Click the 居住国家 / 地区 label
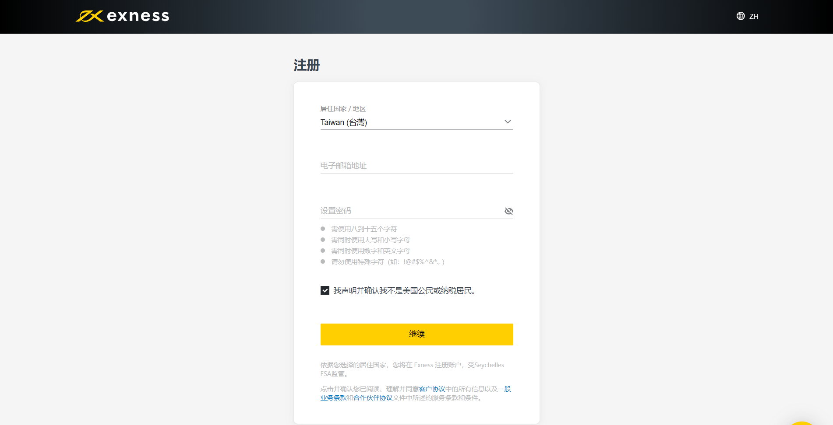833x425 pixels. click(343, 109)
